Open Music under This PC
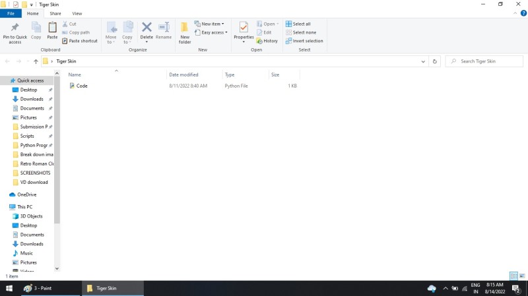This screenshot has height=296, width=528. click(26, 253)
